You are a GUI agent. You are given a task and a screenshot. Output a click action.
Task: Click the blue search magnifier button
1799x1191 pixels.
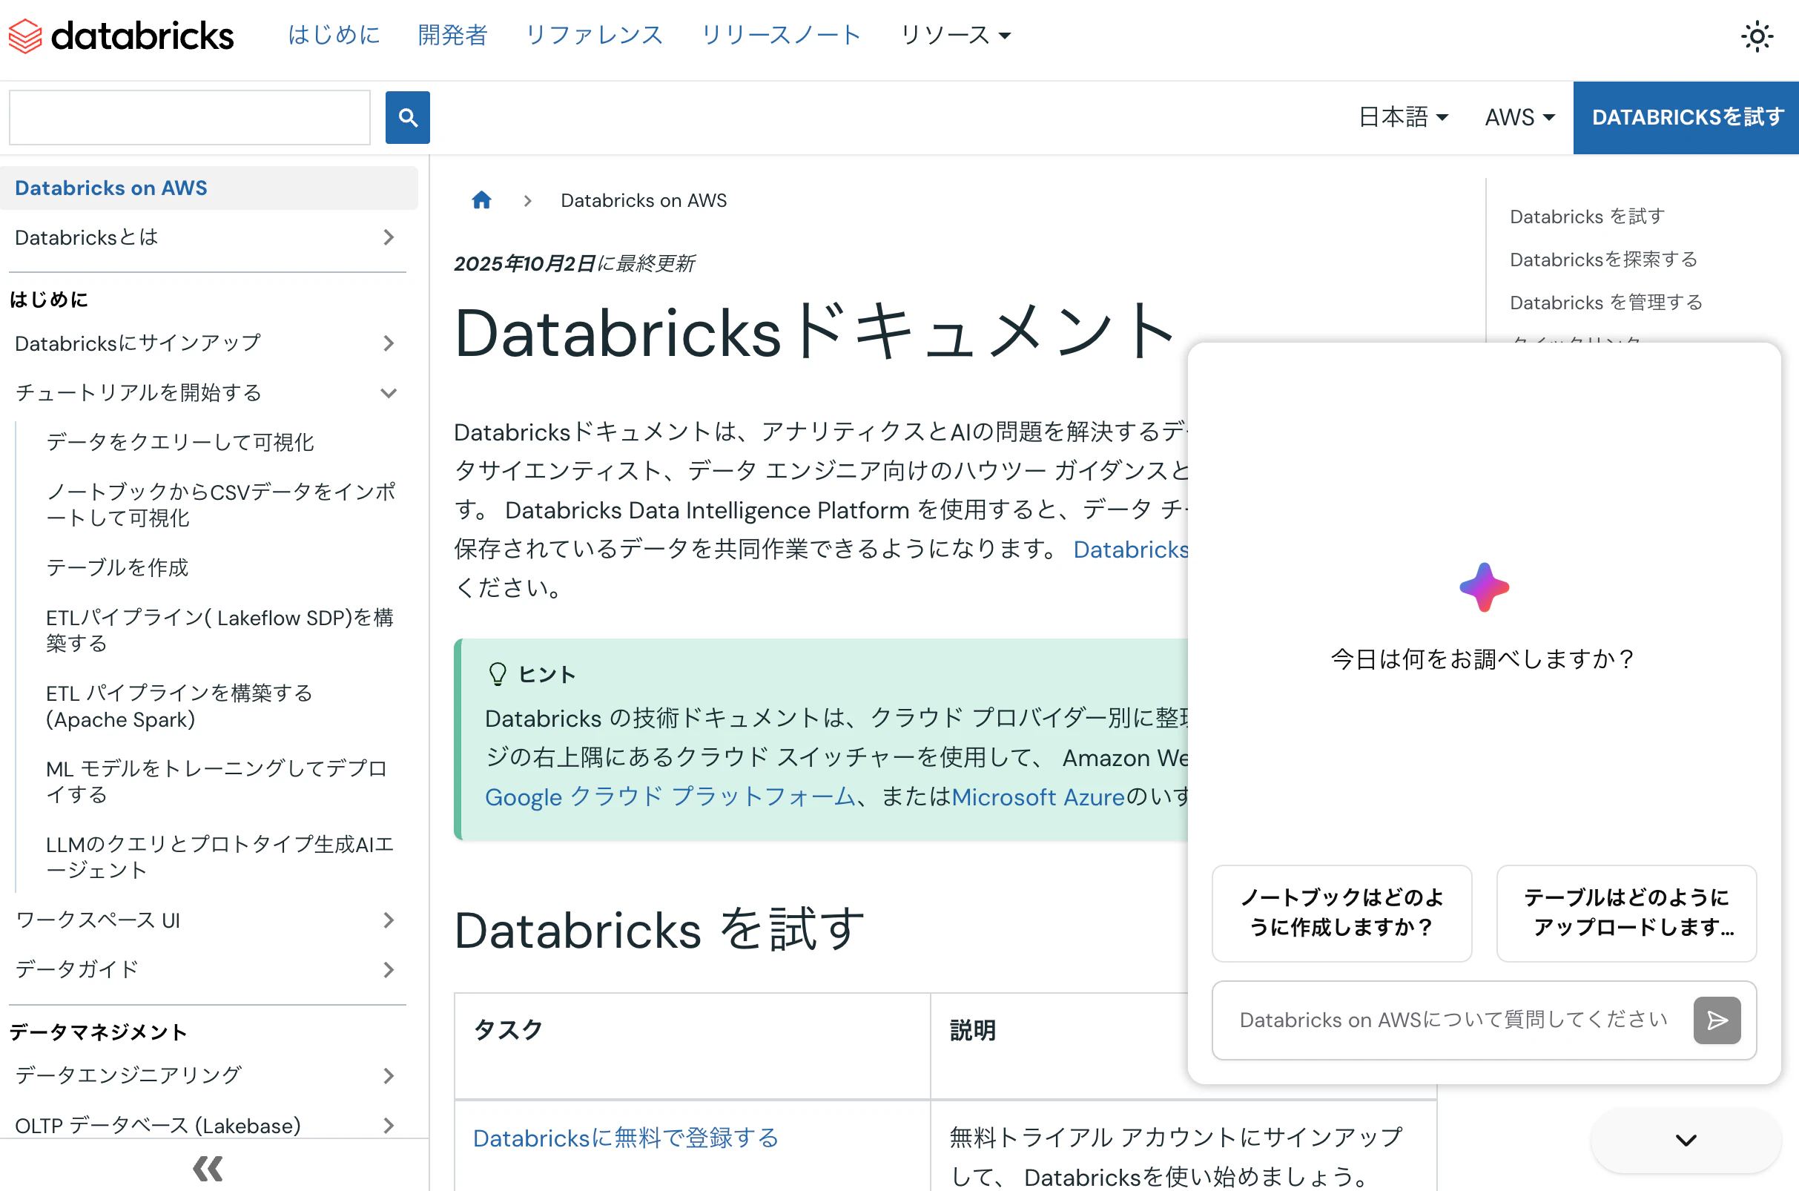point(408,117)
